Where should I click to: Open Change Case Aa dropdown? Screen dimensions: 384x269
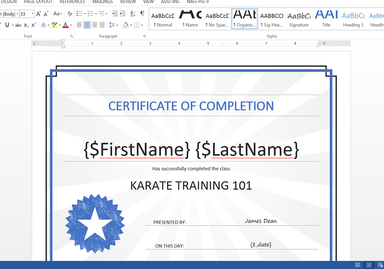57,14
